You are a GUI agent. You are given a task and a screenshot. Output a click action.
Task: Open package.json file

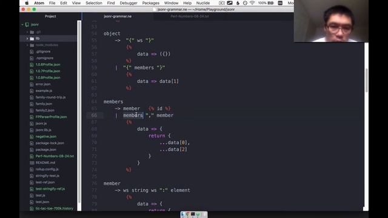coord(46,150)
